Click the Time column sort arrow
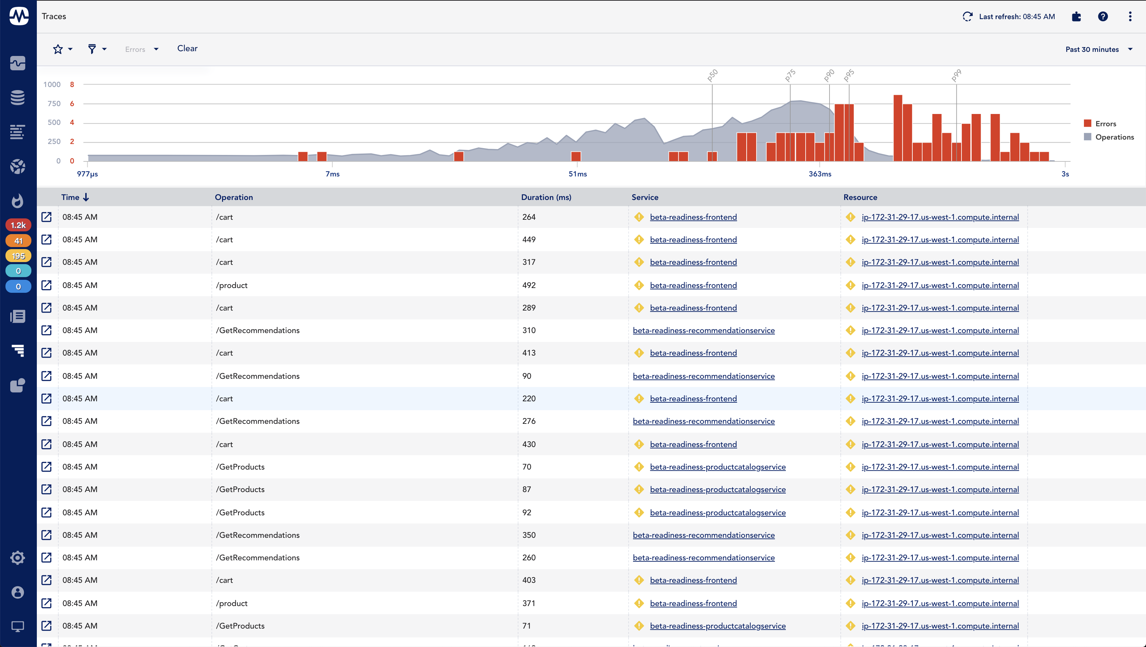The width and height of the screenshot is (1146, 647). pyautogui.click(x=86, y=197)
